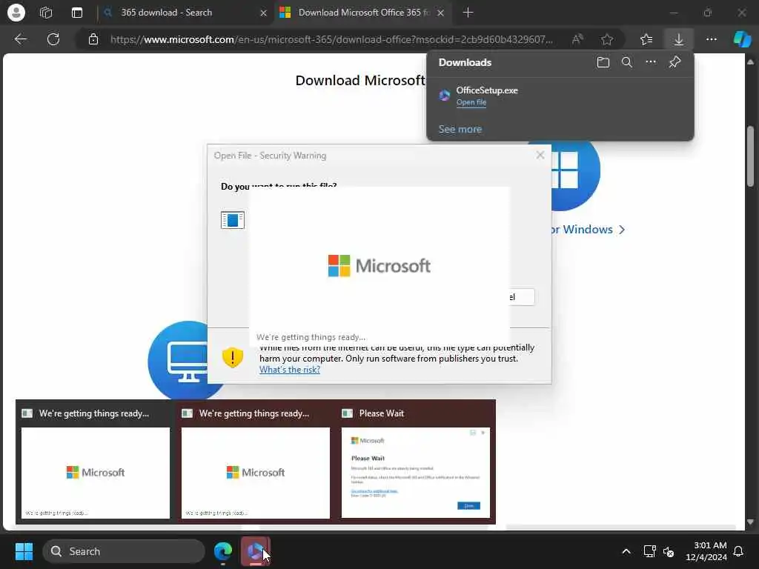Click 'See more' in the Downloads panel
759x569 pixels.
(x=460, y=129)
